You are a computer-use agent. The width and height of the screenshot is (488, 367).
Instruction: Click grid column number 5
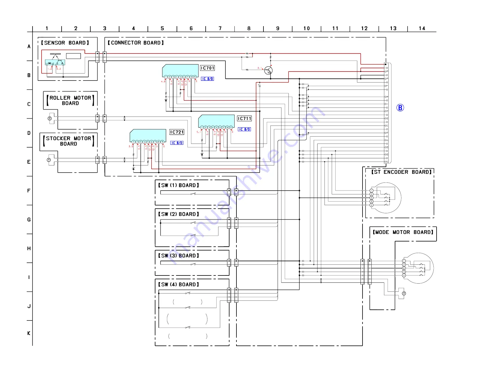pos(162,28)
